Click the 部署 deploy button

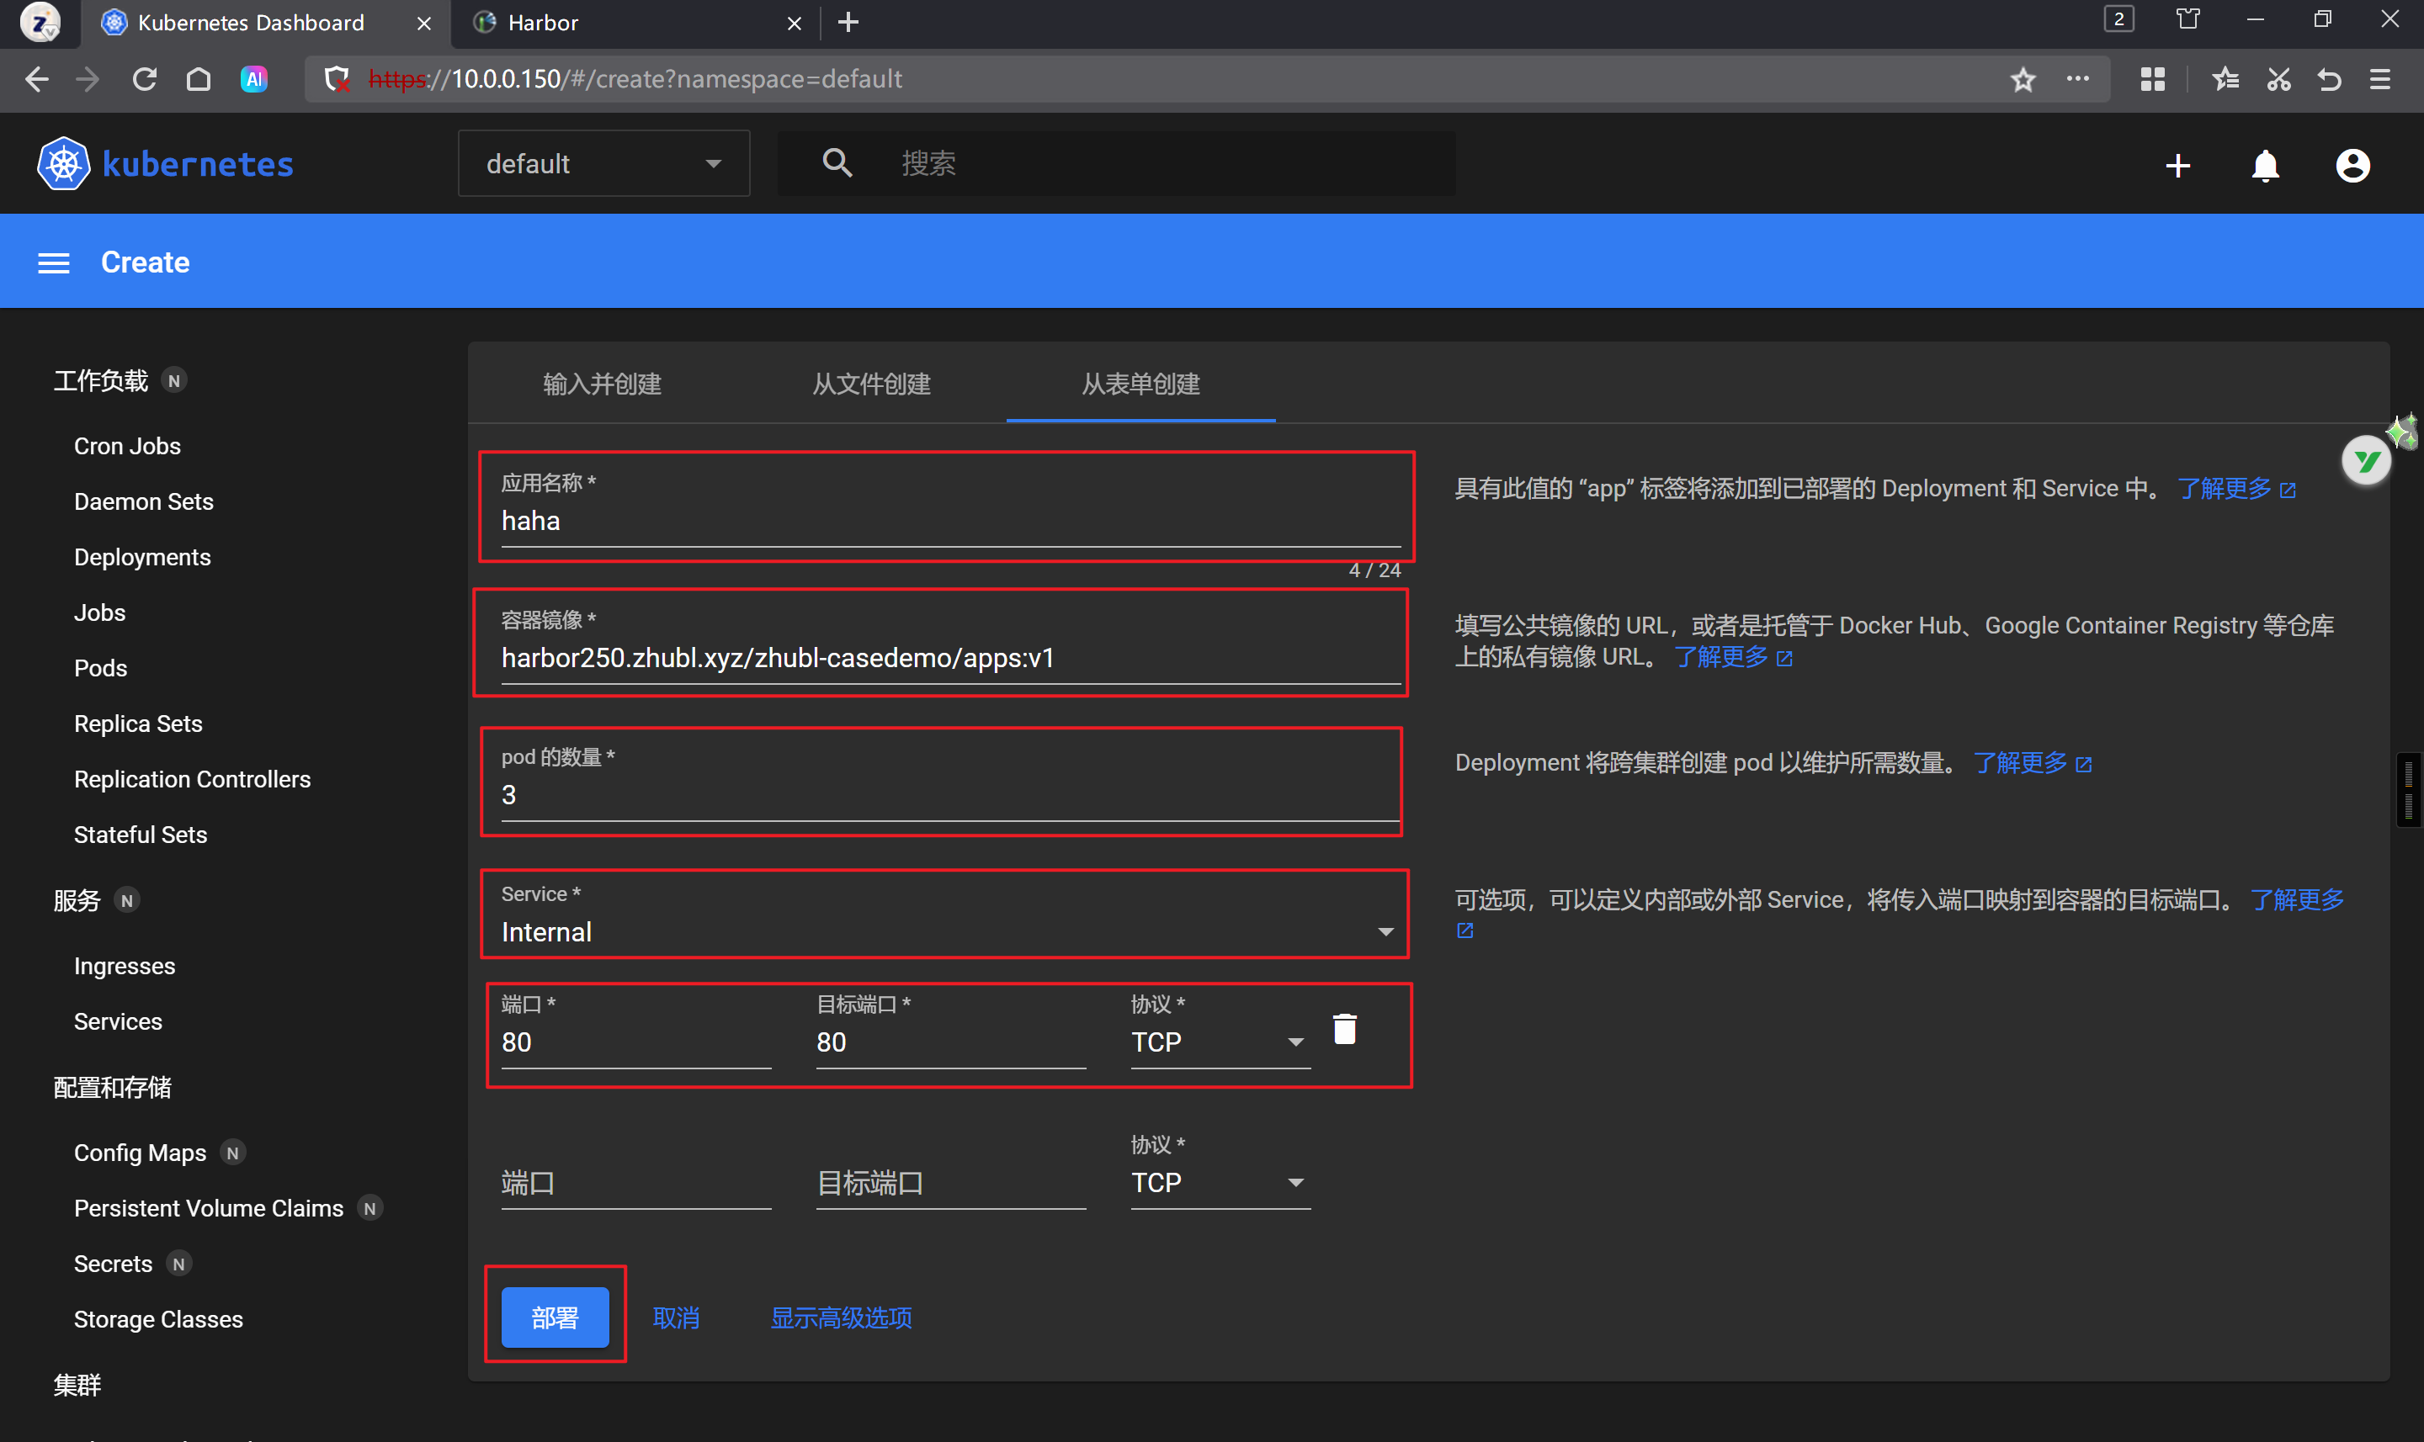[x=555, y=1317]
